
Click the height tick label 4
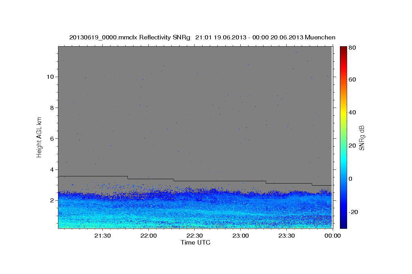[x=51, y=170]
